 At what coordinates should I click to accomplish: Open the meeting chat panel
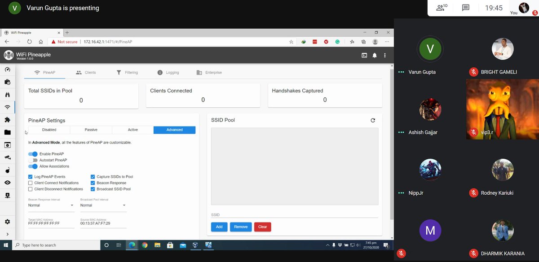466,8
